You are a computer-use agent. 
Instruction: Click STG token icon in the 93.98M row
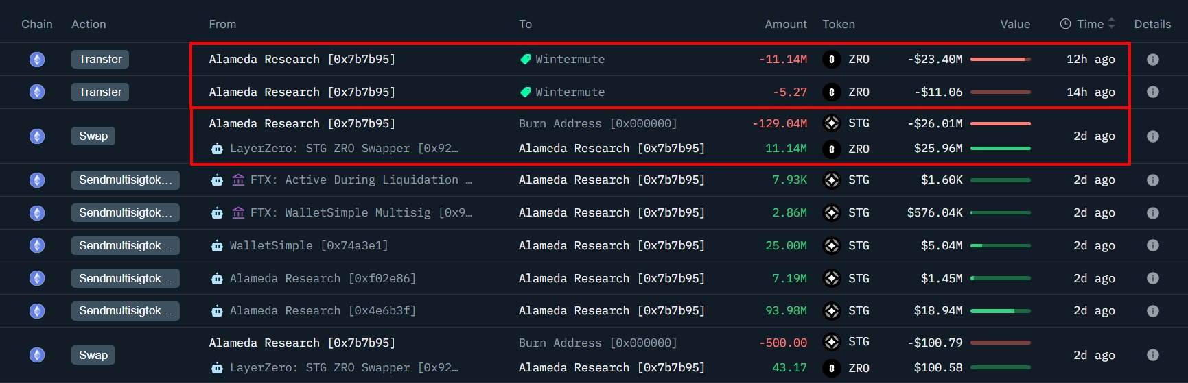point(831,311)
